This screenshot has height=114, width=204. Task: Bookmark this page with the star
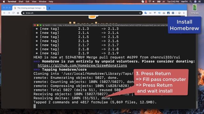[140, 13]
